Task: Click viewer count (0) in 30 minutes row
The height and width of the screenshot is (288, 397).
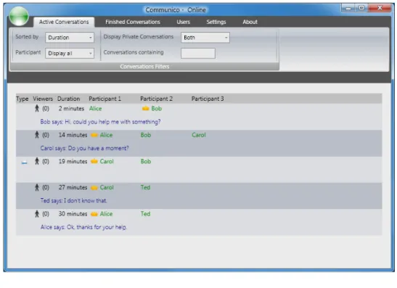Action: point(46,214)
